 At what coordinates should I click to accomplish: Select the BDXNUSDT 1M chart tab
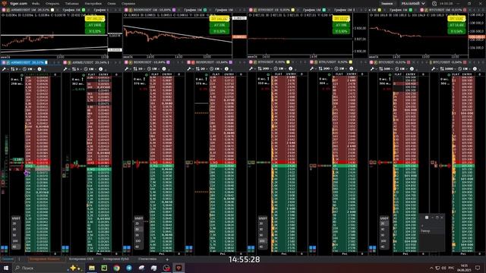[151, 10]
